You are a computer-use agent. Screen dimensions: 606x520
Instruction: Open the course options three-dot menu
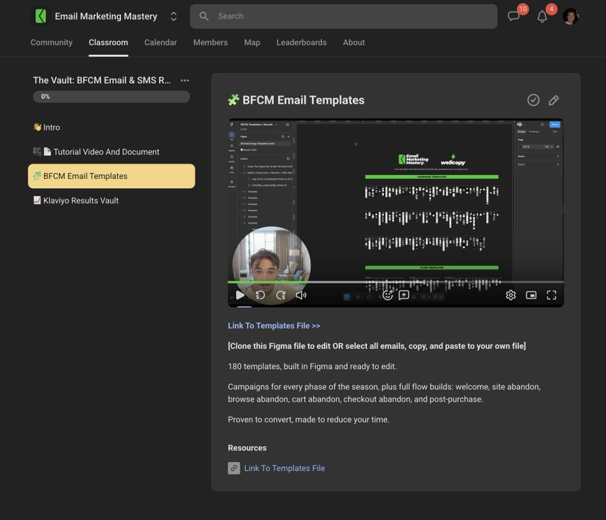[x=184, y=80]
